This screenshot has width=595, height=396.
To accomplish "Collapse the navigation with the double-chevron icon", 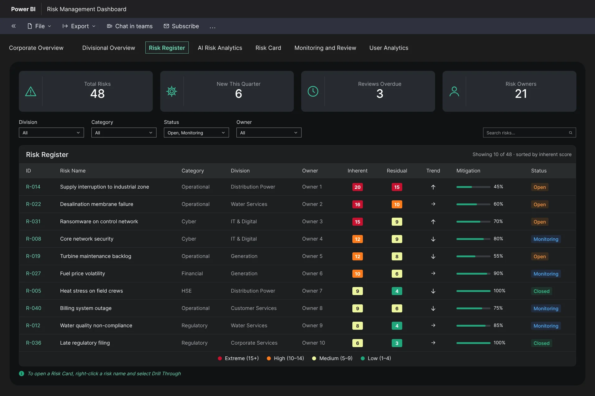I will [14, 26].
